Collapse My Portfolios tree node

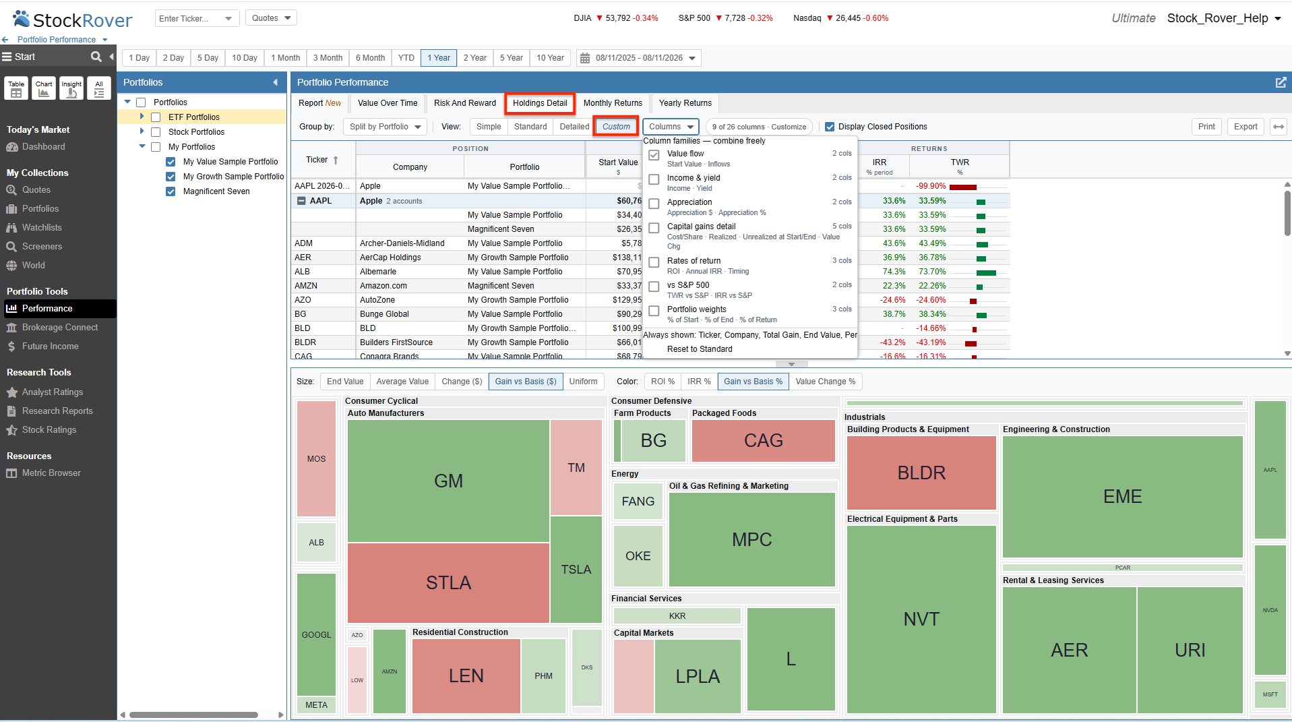(142, 146)
